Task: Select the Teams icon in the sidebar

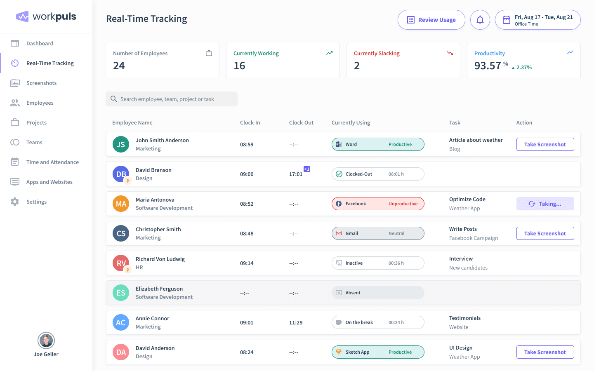Action: pos(14,142)
